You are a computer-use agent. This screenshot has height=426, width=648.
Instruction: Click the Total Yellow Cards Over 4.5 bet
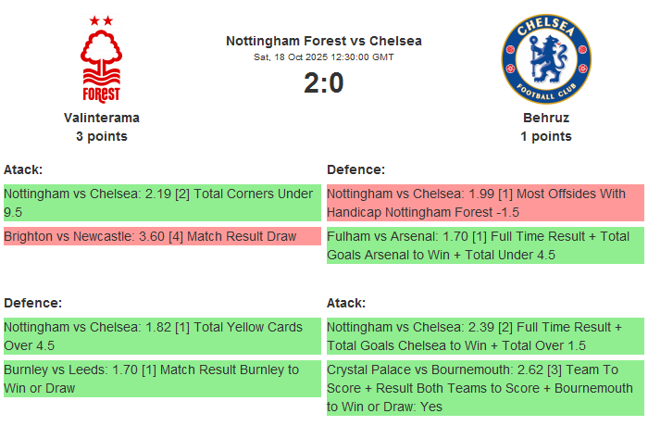point(161,336)
